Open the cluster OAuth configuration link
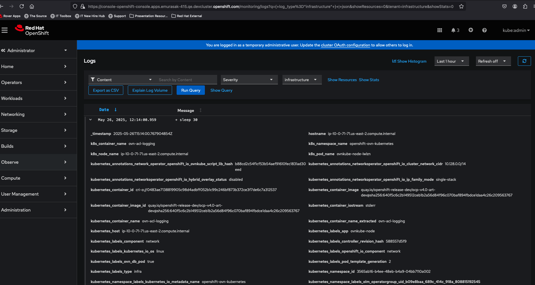Viewport: 535px width, 285px height. 346,45
